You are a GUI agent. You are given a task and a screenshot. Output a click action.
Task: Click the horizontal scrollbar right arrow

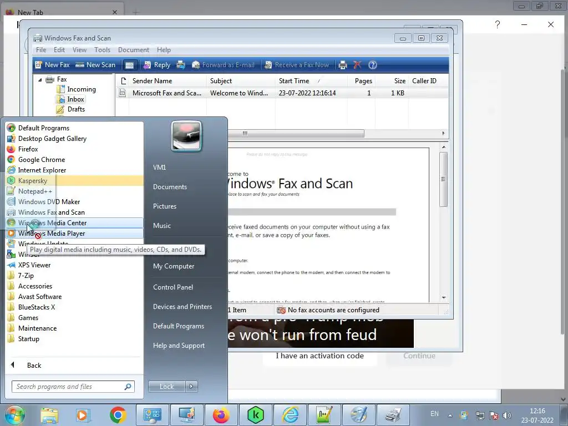point(443,133)
